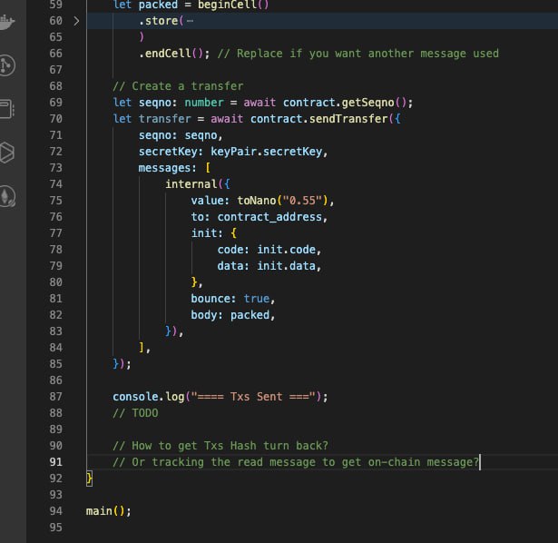Click line number 94 in the gutter
This screenshot has width=558, height=543.
56,511
